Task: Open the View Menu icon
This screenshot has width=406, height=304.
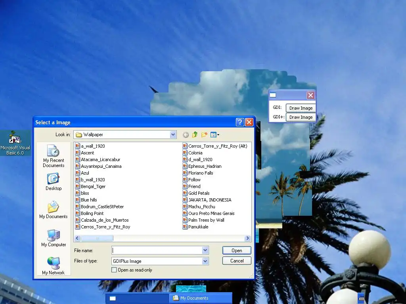Action: point(214,135)
